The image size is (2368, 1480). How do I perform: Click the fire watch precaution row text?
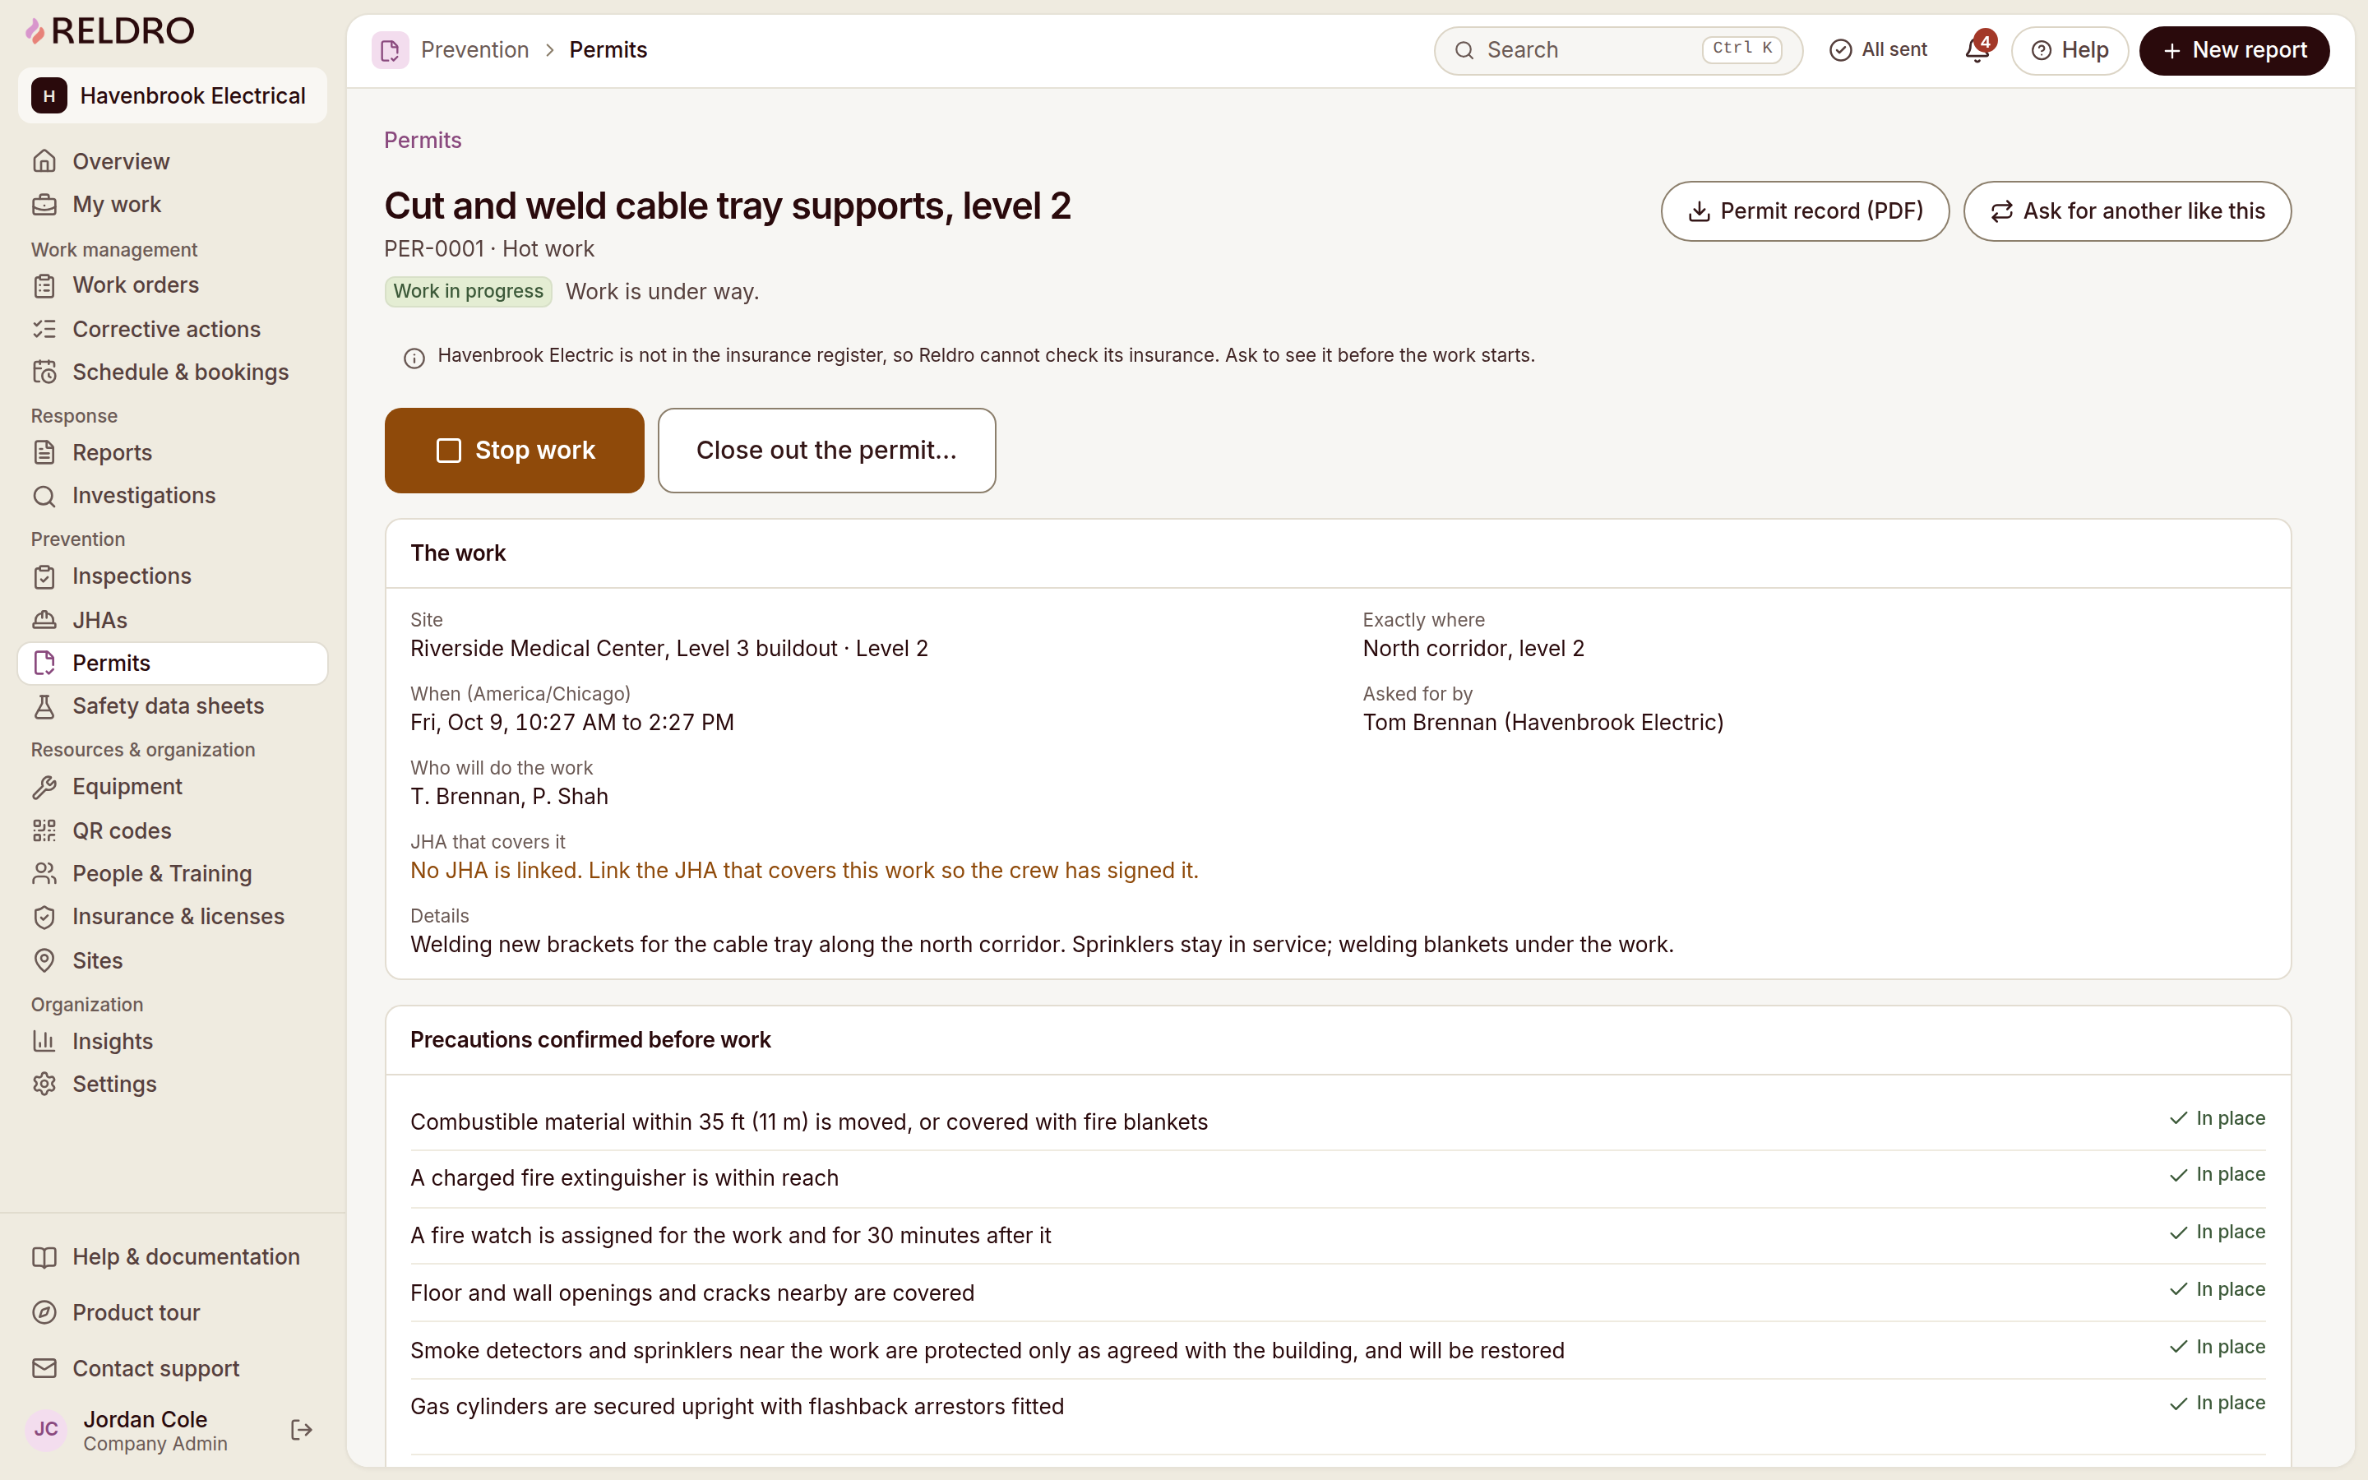[731, 1235]
